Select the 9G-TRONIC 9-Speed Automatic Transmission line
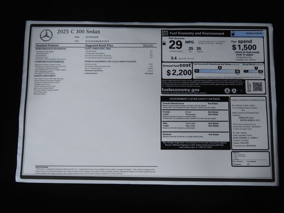Viewport: 284px width, 213px height. pyautogui.click(x=50, y=59)
